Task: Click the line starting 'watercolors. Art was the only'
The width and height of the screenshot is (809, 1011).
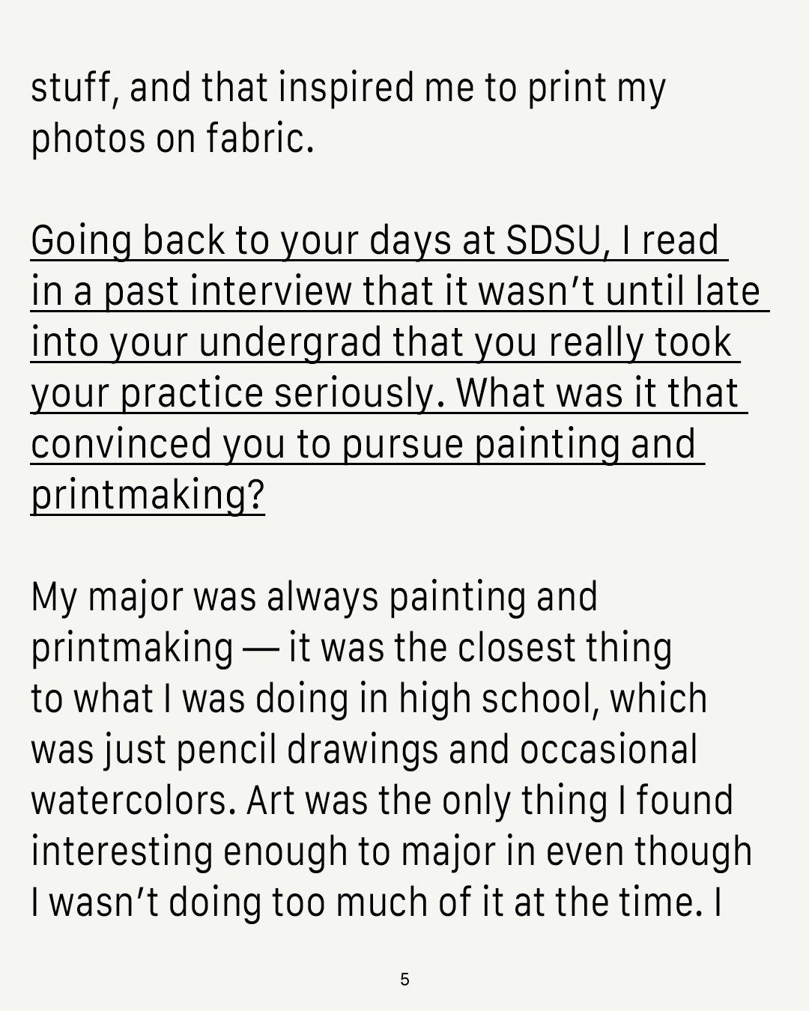Action: pos(382,801)
